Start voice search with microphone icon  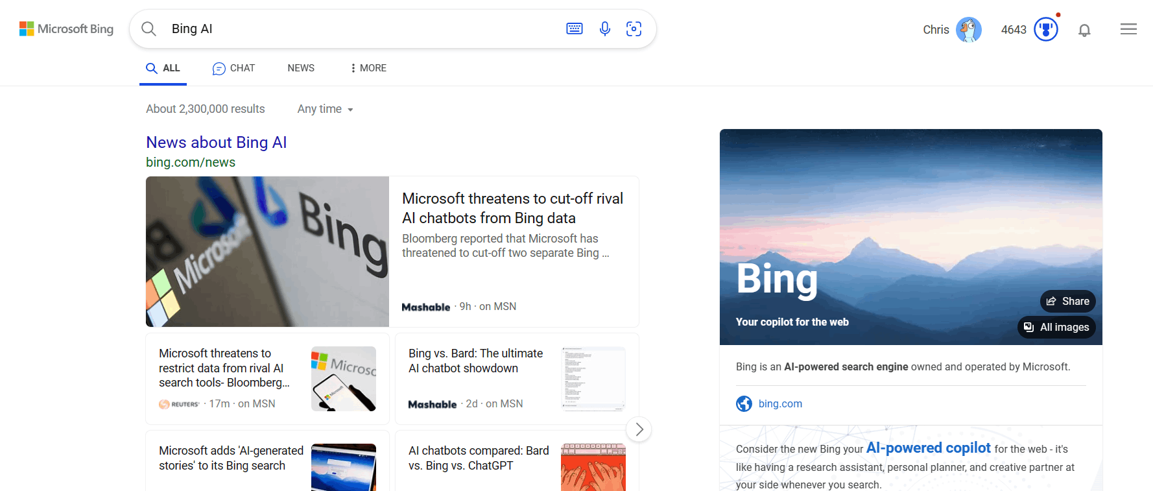click(x=604, y=29)
